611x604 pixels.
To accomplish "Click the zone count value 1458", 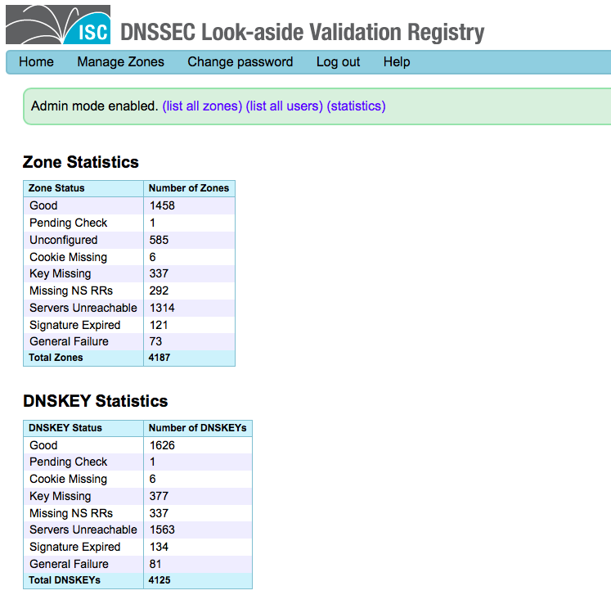I will 162,205.
